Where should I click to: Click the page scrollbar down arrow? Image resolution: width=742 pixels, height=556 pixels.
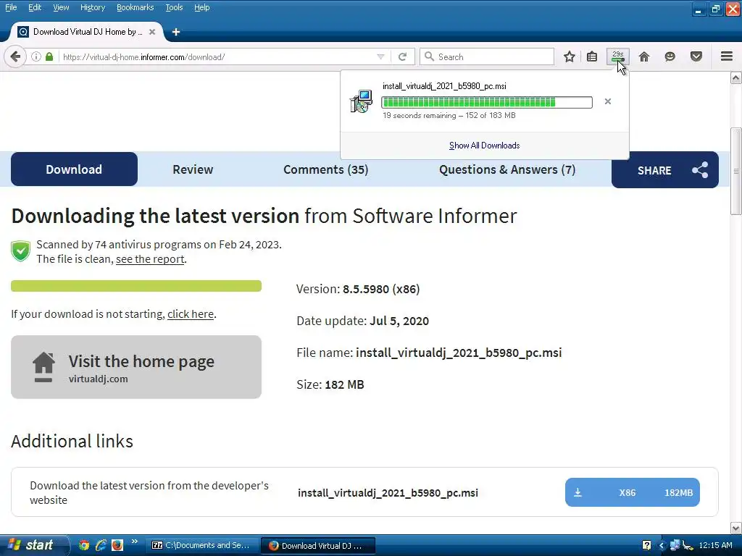736,528
